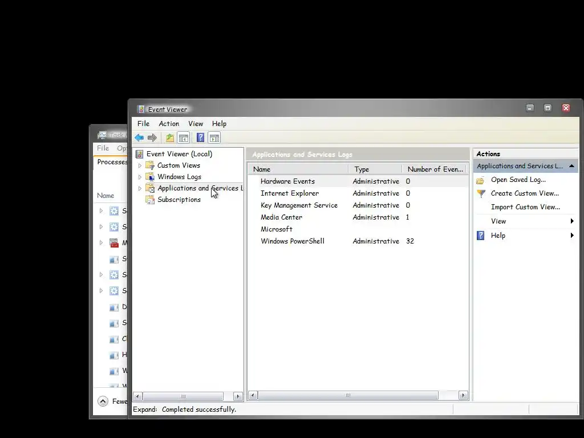
Task: Select the Custom Views folder icon
Action: pos(150,165)
